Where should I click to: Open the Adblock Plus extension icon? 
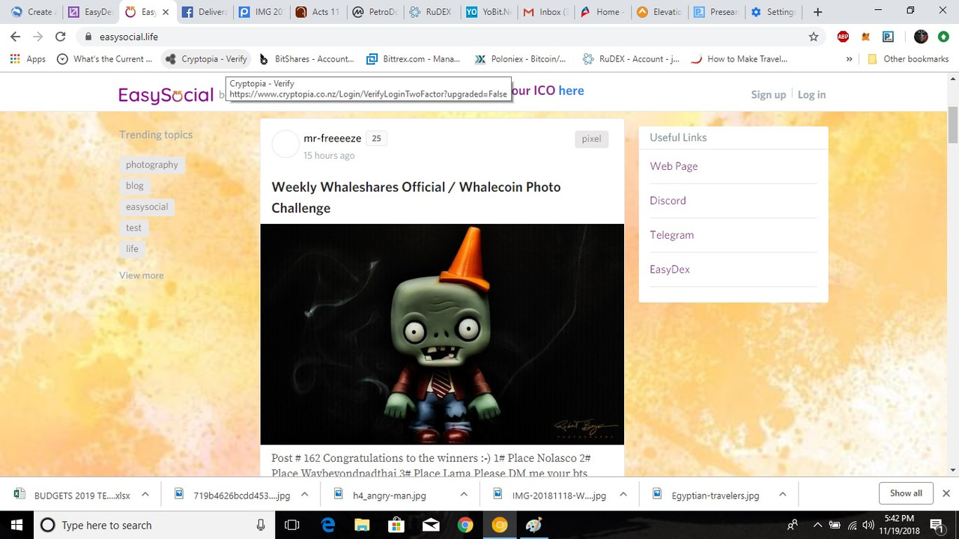pos(843,37)
